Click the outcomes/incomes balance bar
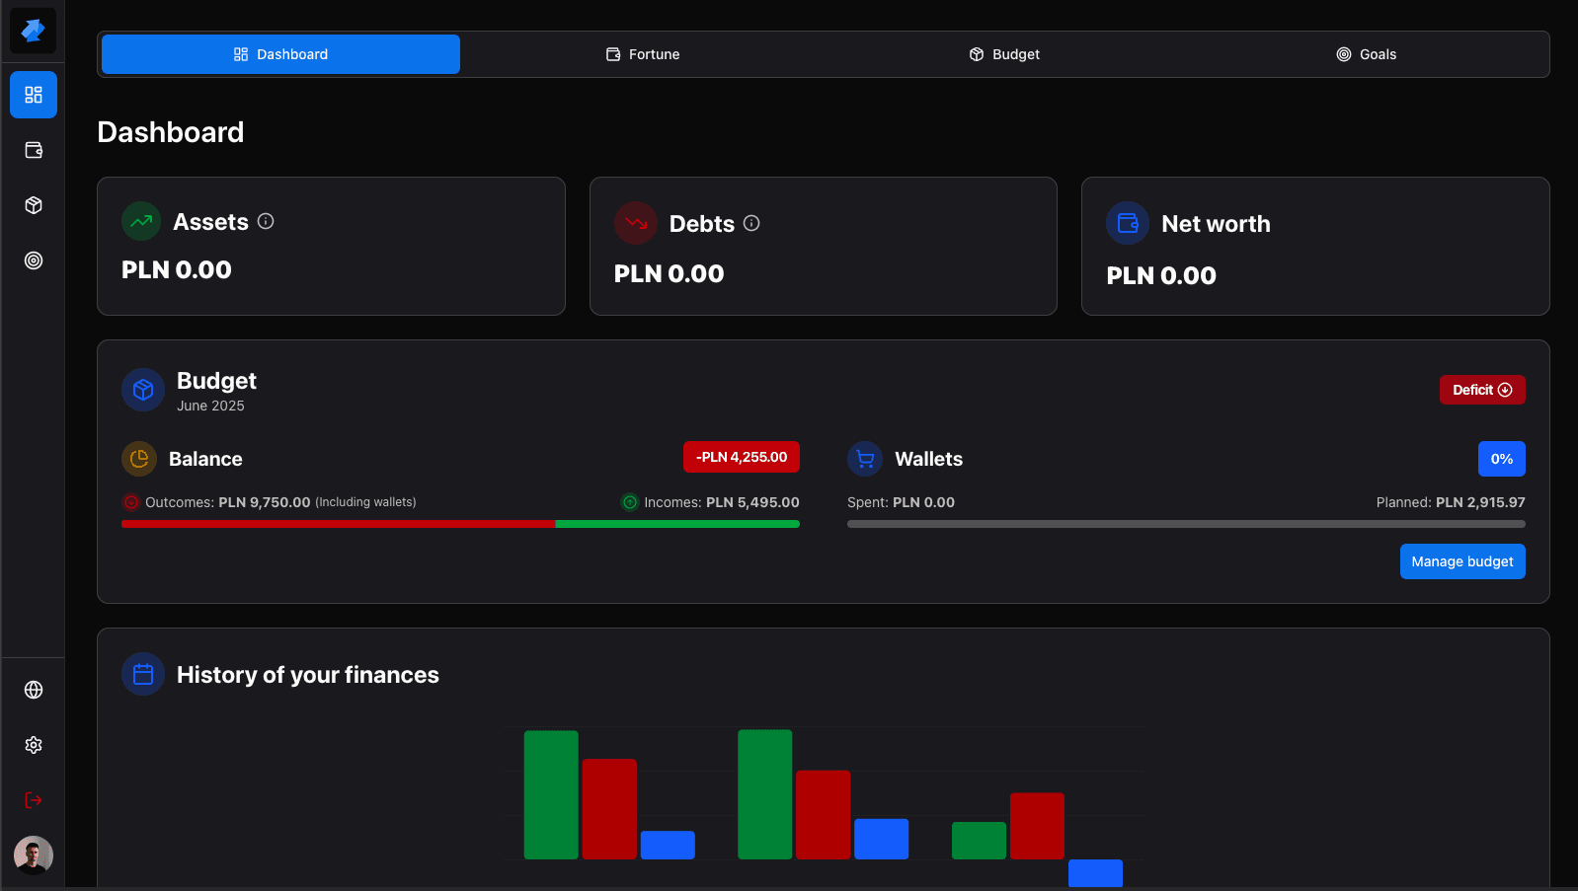1578x891 pixels. [460, 524]
